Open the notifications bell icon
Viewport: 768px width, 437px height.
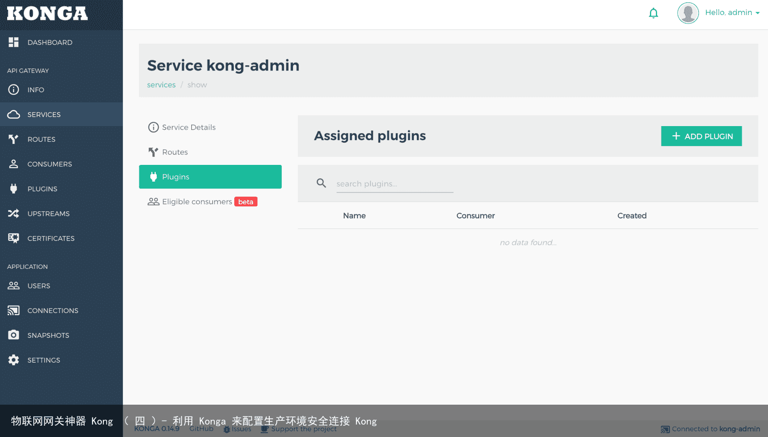653,13
